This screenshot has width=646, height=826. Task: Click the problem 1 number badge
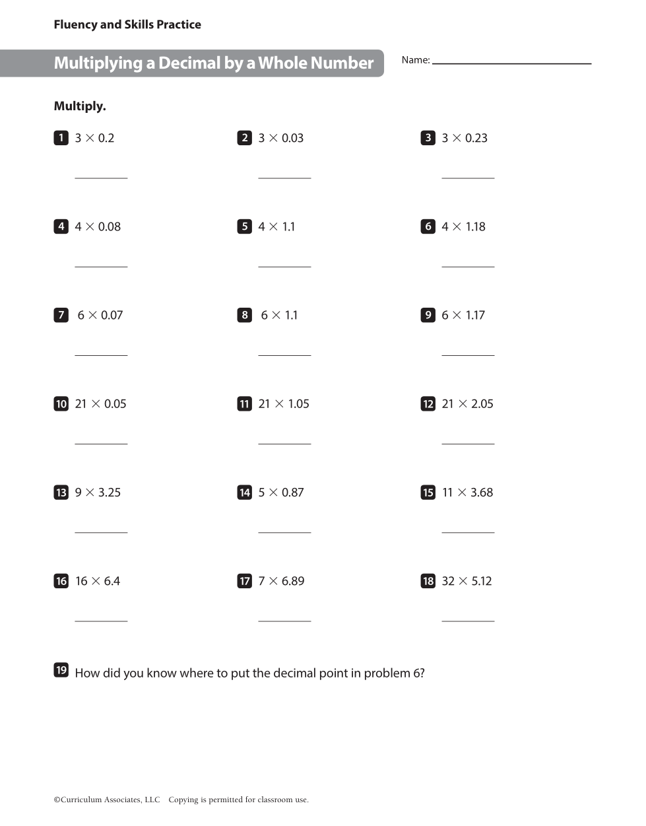(61, 138)
